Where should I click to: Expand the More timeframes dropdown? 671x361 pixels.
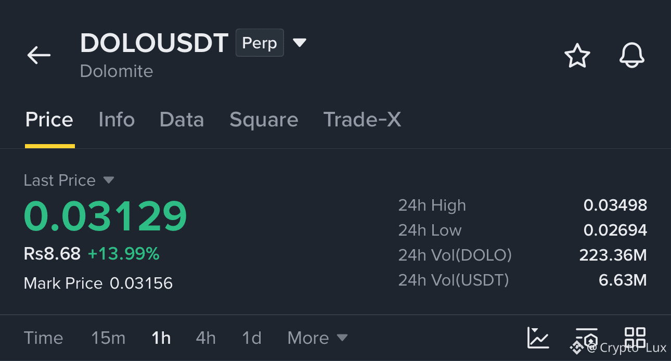pos(317,338)
